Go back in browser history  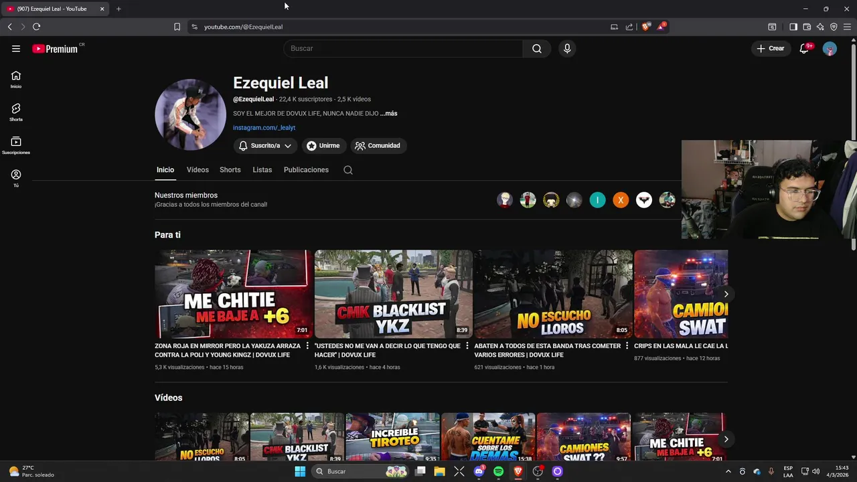click(9, 27)
